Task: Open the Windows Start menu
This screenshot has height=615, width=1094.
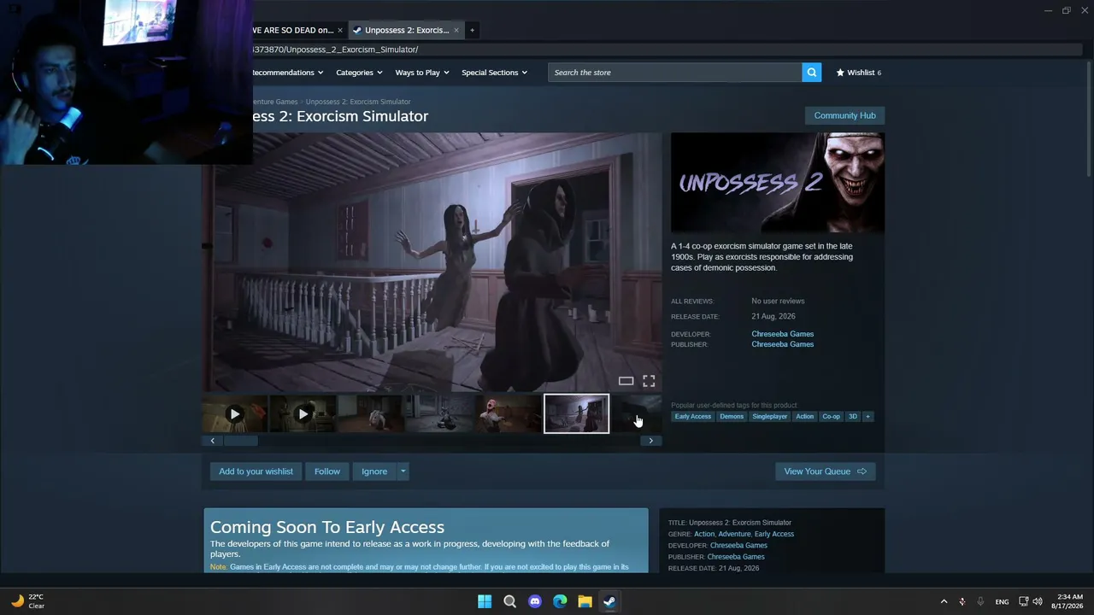Action: point(485,601)
